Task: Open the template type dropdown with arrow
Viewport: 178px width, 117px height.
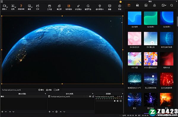Action: 164,5
